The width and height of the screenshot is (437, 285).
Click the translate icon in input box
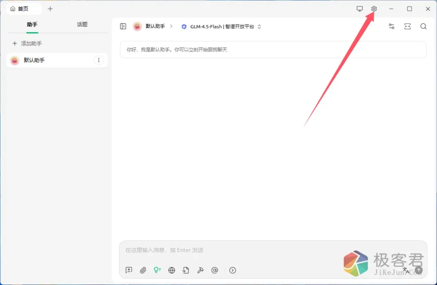(x=406, y=270)
